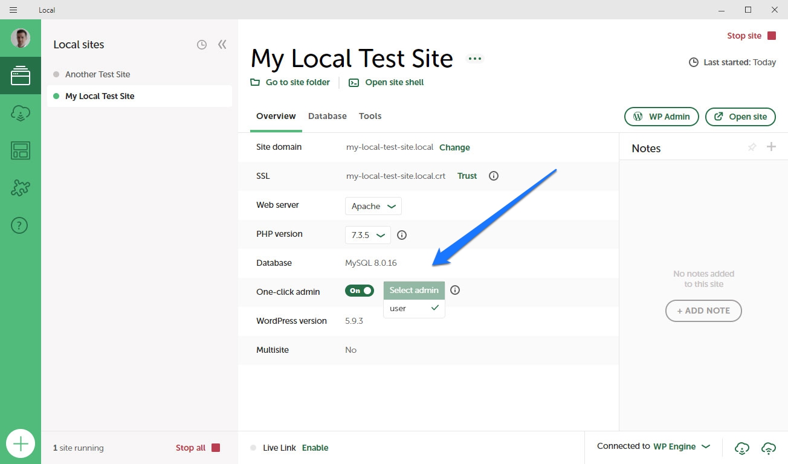The height and width of the screenshot is (464, 788).
Task: Maximize the Local window
Action: pos(748,10)
